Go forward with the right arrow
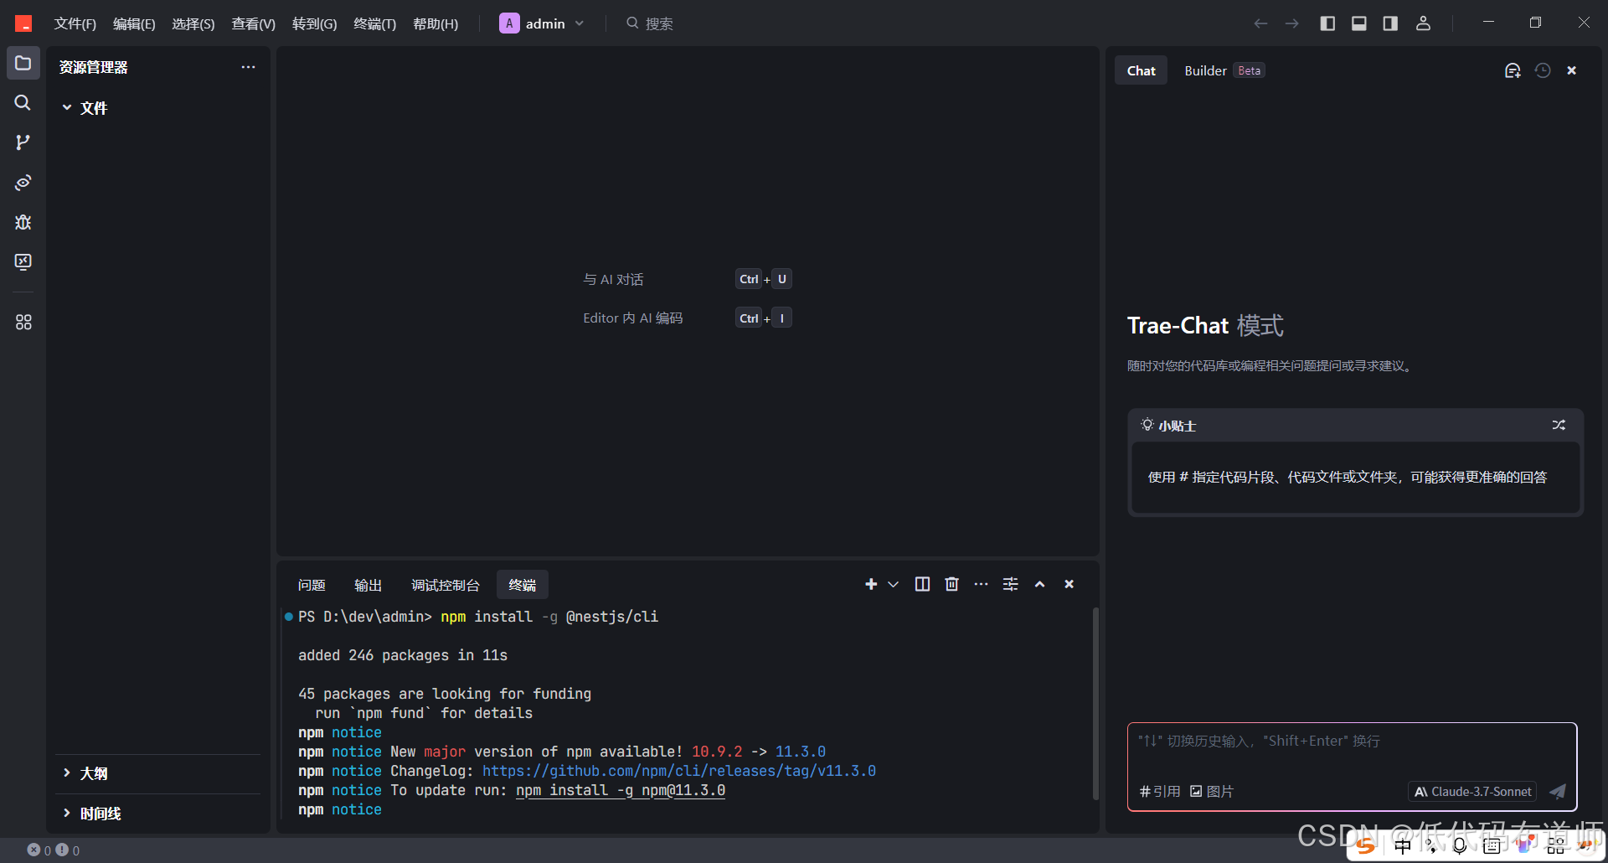The image size is (1608, 863). pyautogui.click(x=1292, y=23)
